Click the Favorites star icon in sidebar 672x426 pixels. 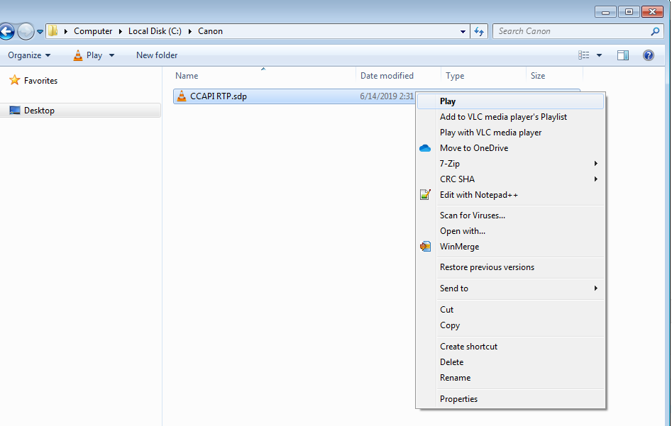point(14,80)
